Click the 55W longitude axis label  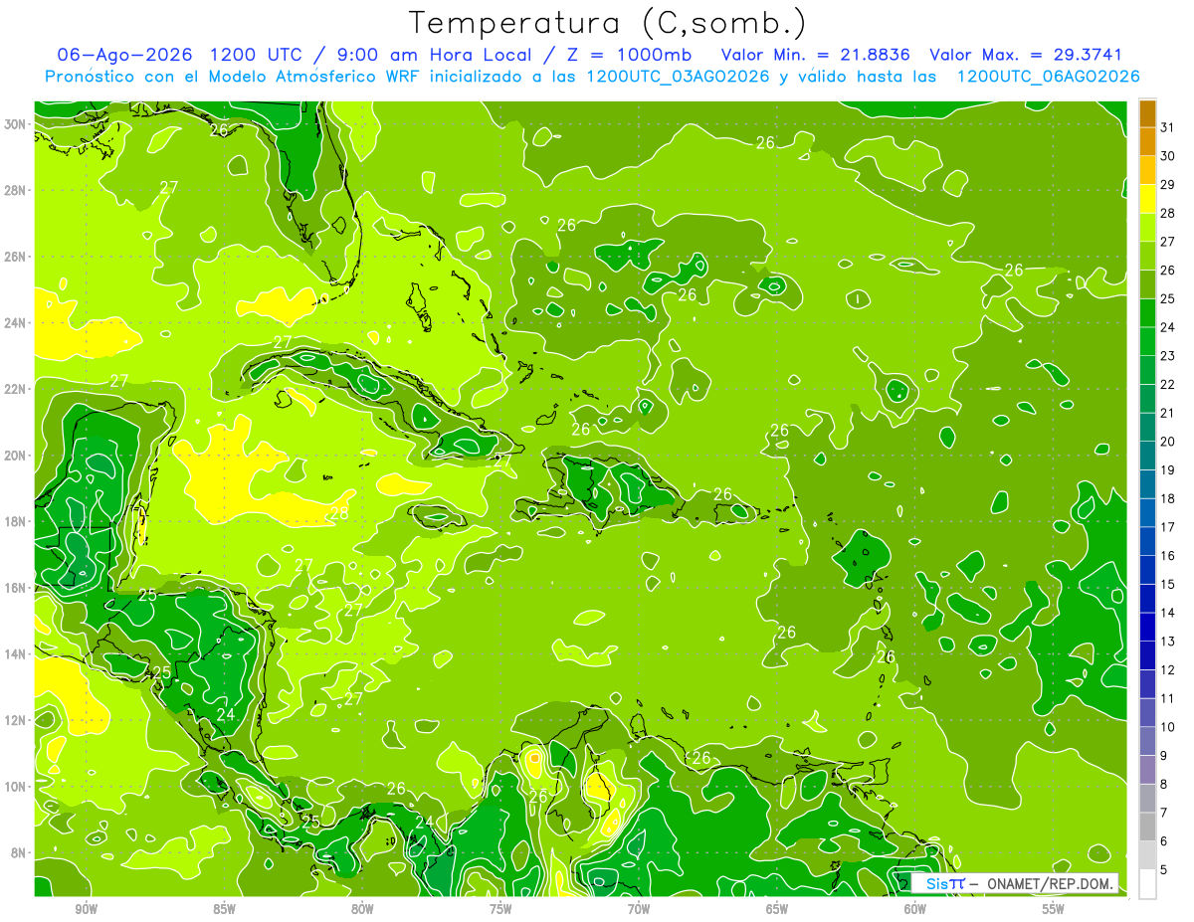point(1053,909)
